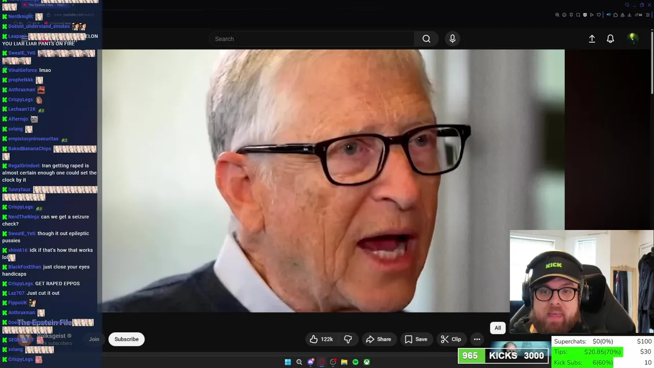Click the smiley face toolbar icon
The width and height of the screenshot is (654, 368).
[564, 15]
